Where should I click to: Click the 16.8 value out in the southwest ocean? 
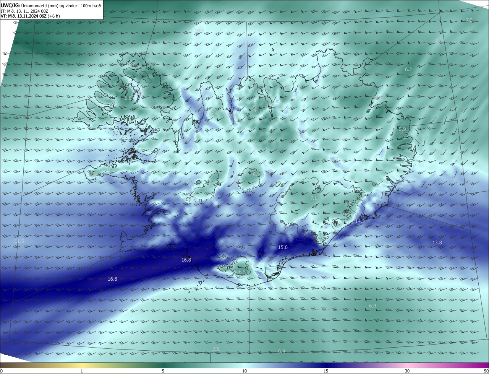(x=112, y=279)
